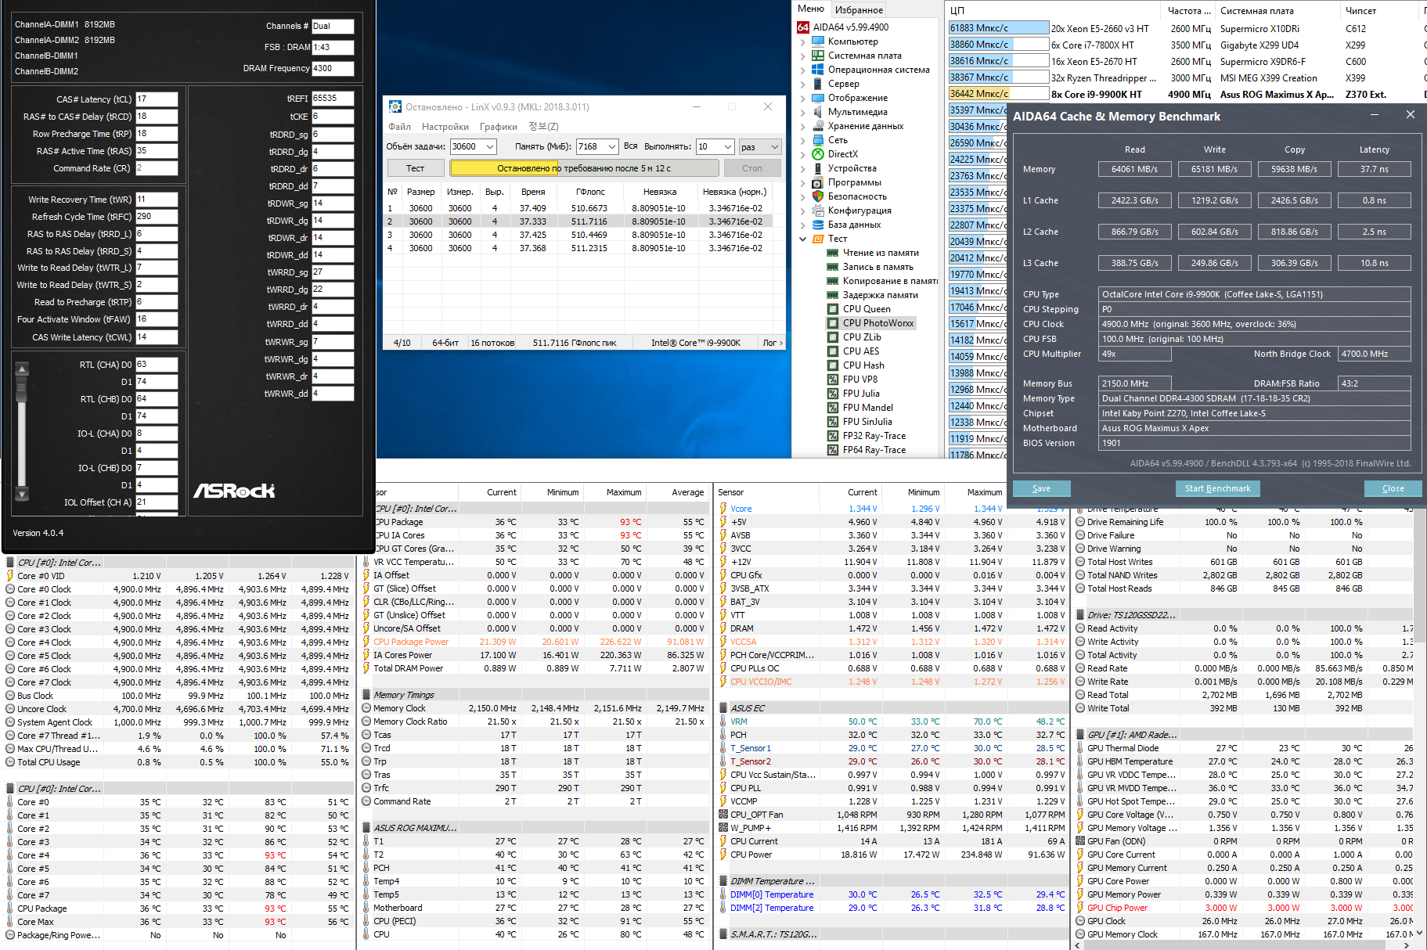
Task: Click the Копирование в памяти icon
Action: (x=833, y=281)
